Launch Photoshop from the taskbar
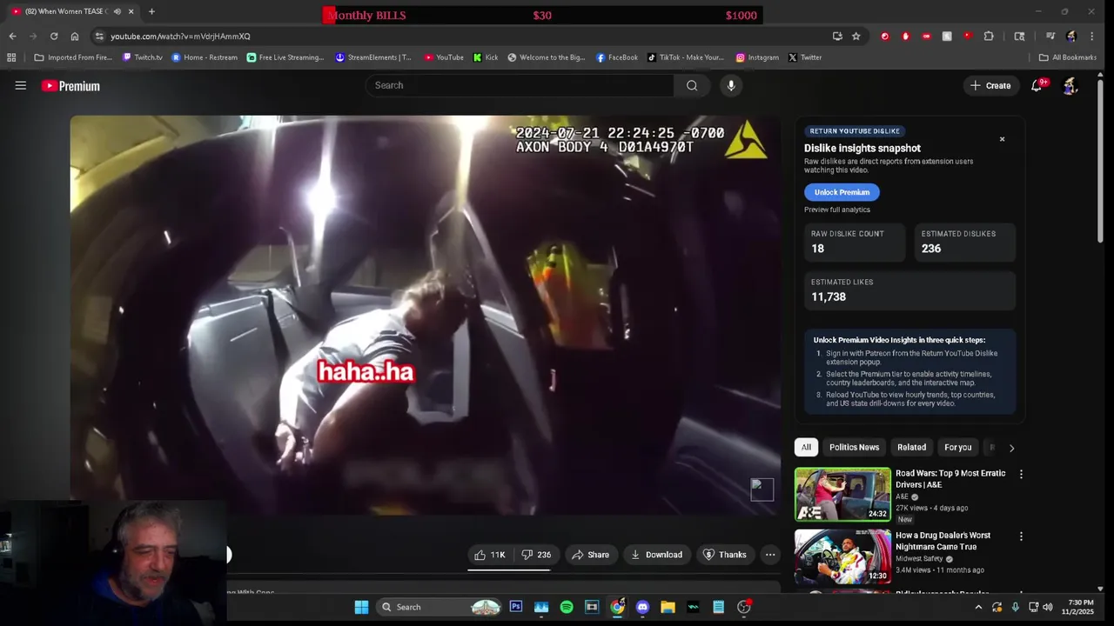Viewport: 1114px width, 626px height. (516, 607)
